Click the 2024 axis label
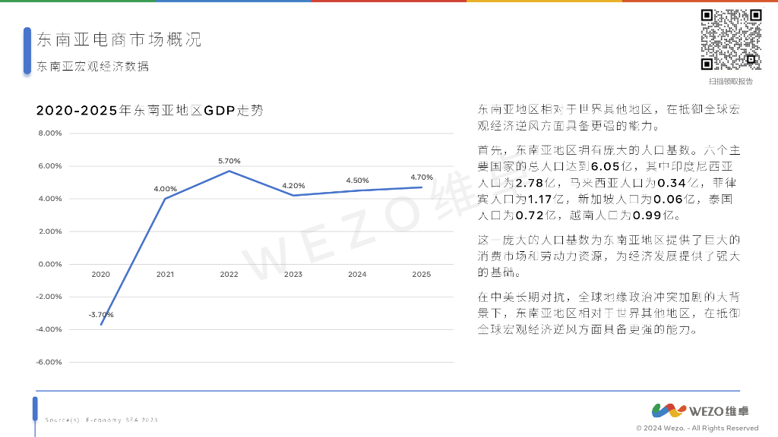The height and width of the screenshot is (437, 778). click(x=357, y=274)
